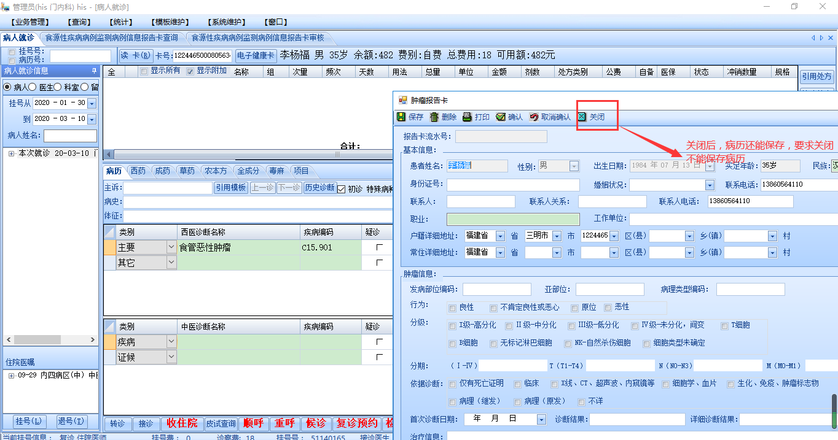Screen dimensions: 838x440
Task: Open the 统计 menu
Action: tap(122, 23)
